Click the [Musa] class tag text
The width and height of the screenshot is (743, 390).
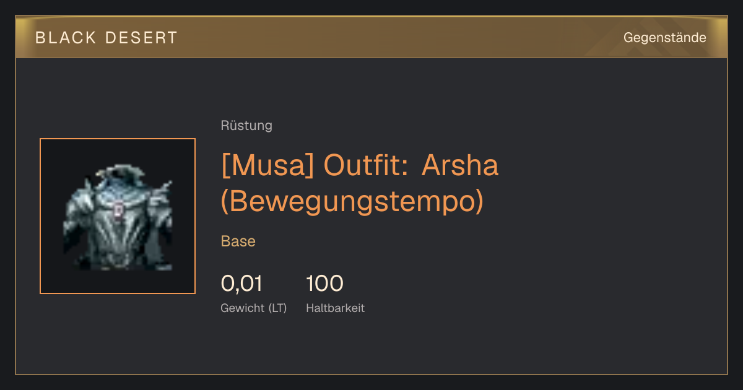[x=268, y=165]
